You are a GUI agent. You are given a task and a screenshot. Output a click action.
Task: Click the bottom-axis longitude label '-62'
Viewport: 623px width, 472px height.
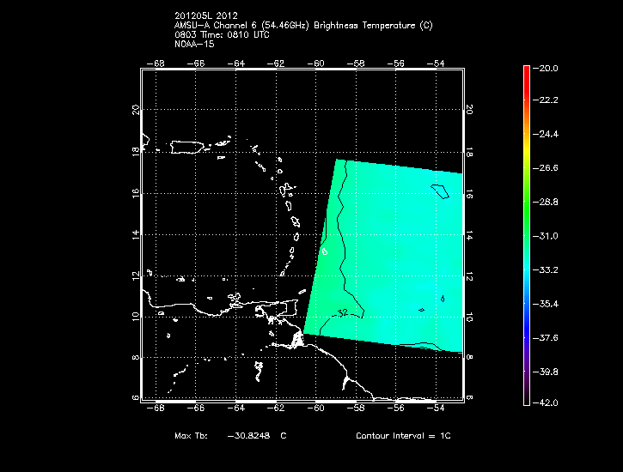click(x=276, y=408)
